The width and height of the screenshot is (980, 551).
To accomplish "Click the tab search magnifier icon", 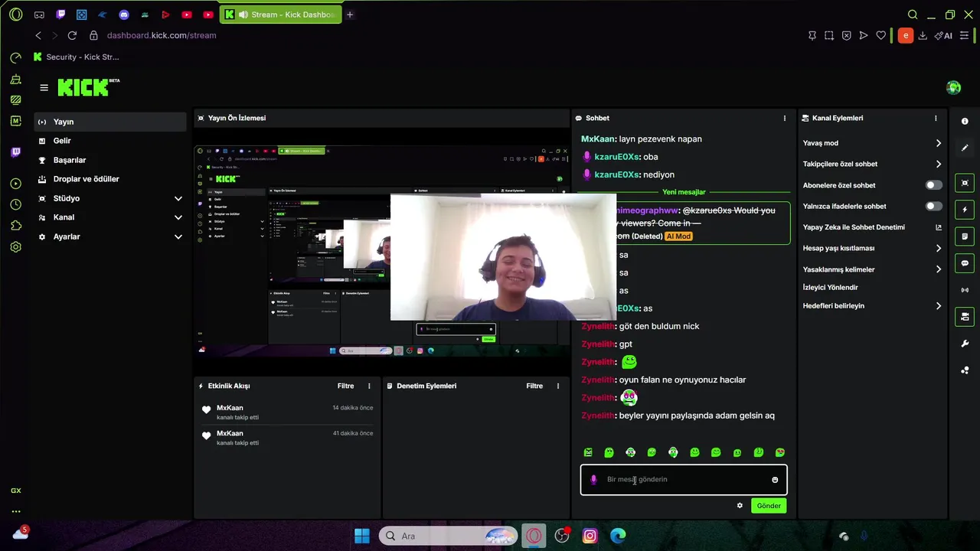I will [913, 15].
